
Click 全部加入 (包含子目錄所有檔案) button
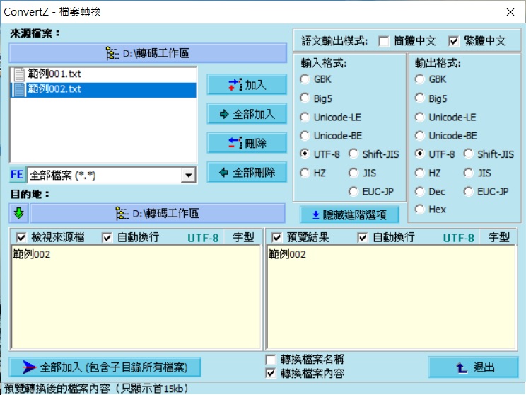105,367
